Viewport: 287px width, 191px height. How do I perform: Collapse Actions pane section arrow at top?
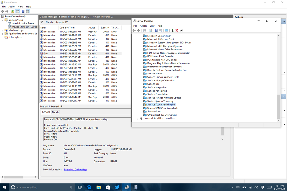click(284, 21)
